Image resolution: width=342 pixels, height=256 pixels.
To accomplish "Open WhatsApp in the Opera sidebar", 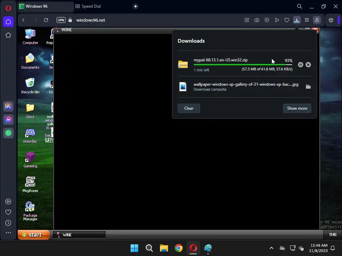I will [x=8, y=133].
